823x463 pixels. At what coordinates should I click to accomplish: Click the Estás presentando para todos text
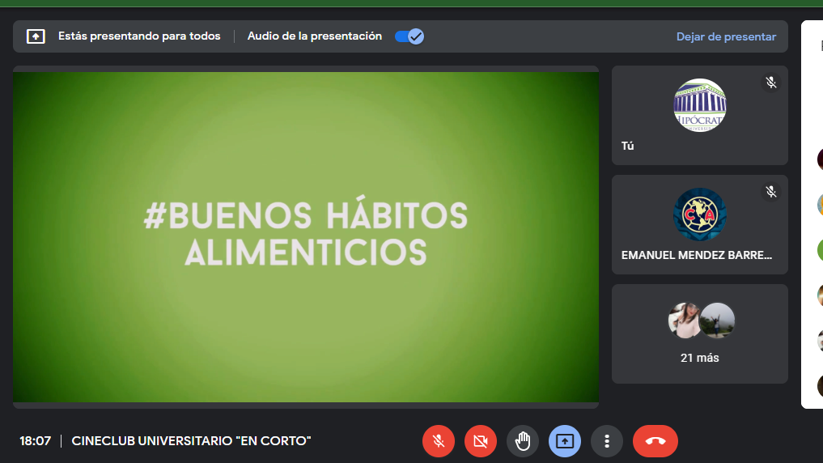coord(139,36)
